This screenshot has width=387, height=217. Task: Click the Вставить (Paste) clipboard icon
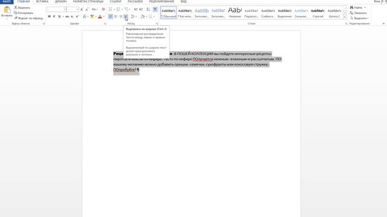7,10
